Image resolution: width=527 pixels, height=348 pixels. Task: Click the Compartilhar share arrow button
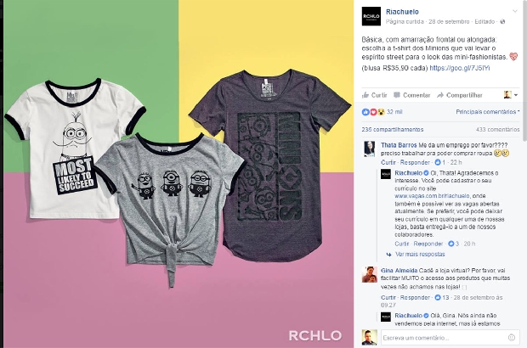460,95
